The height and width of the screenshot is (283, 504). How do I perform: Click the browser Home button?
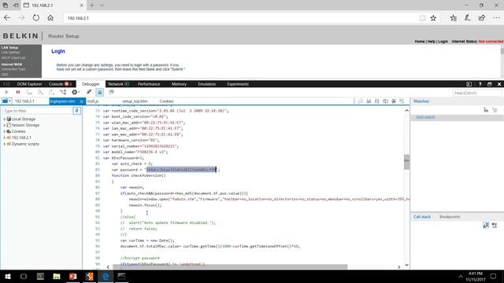(x=50, y=18)
